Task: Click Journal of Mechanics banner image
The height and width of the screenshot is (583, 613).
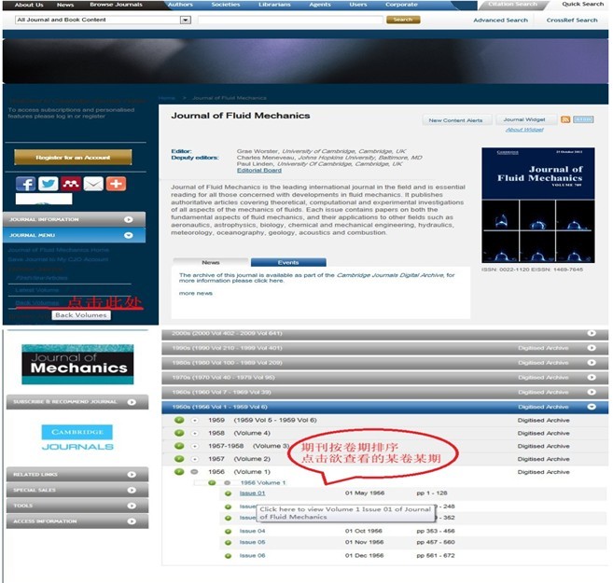Action: (77, 364)
